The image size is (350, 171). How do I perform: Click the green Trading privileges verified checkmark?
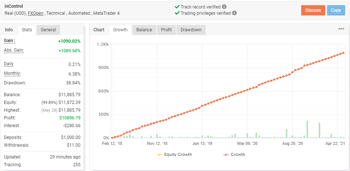coord(177,13)
